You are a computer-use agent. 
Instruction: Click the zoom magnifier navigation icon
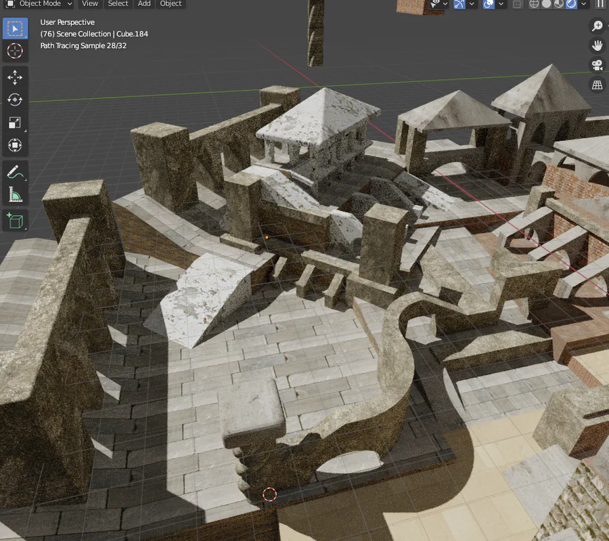[597, 26]
